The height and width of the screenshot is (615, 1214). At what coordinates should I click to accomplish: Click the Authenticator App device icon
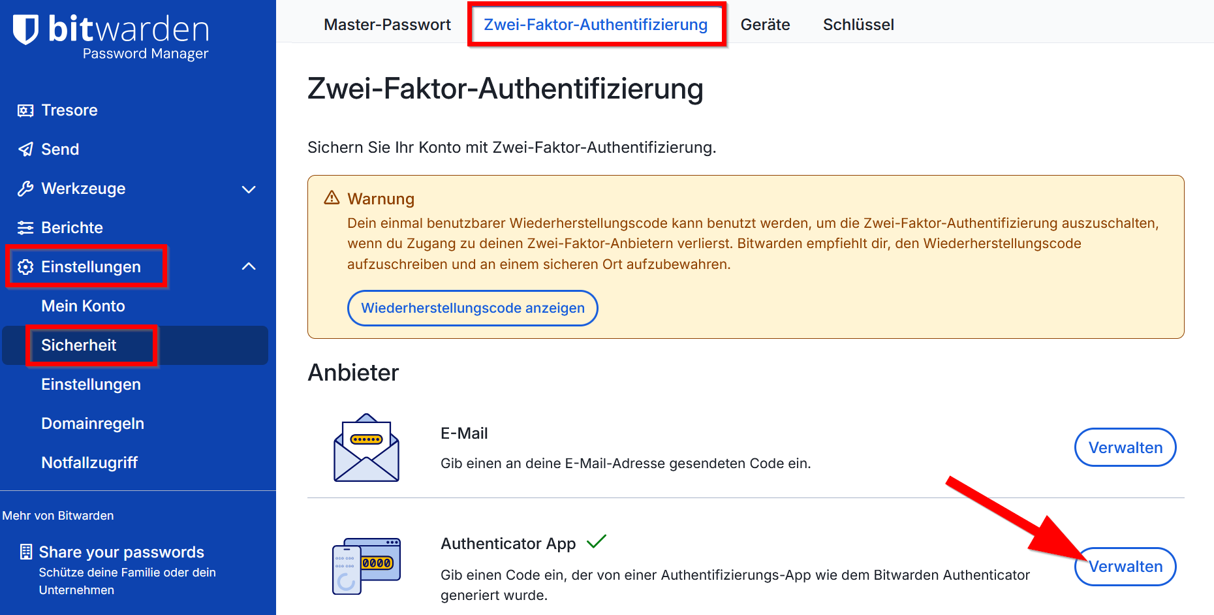(366, 565)
